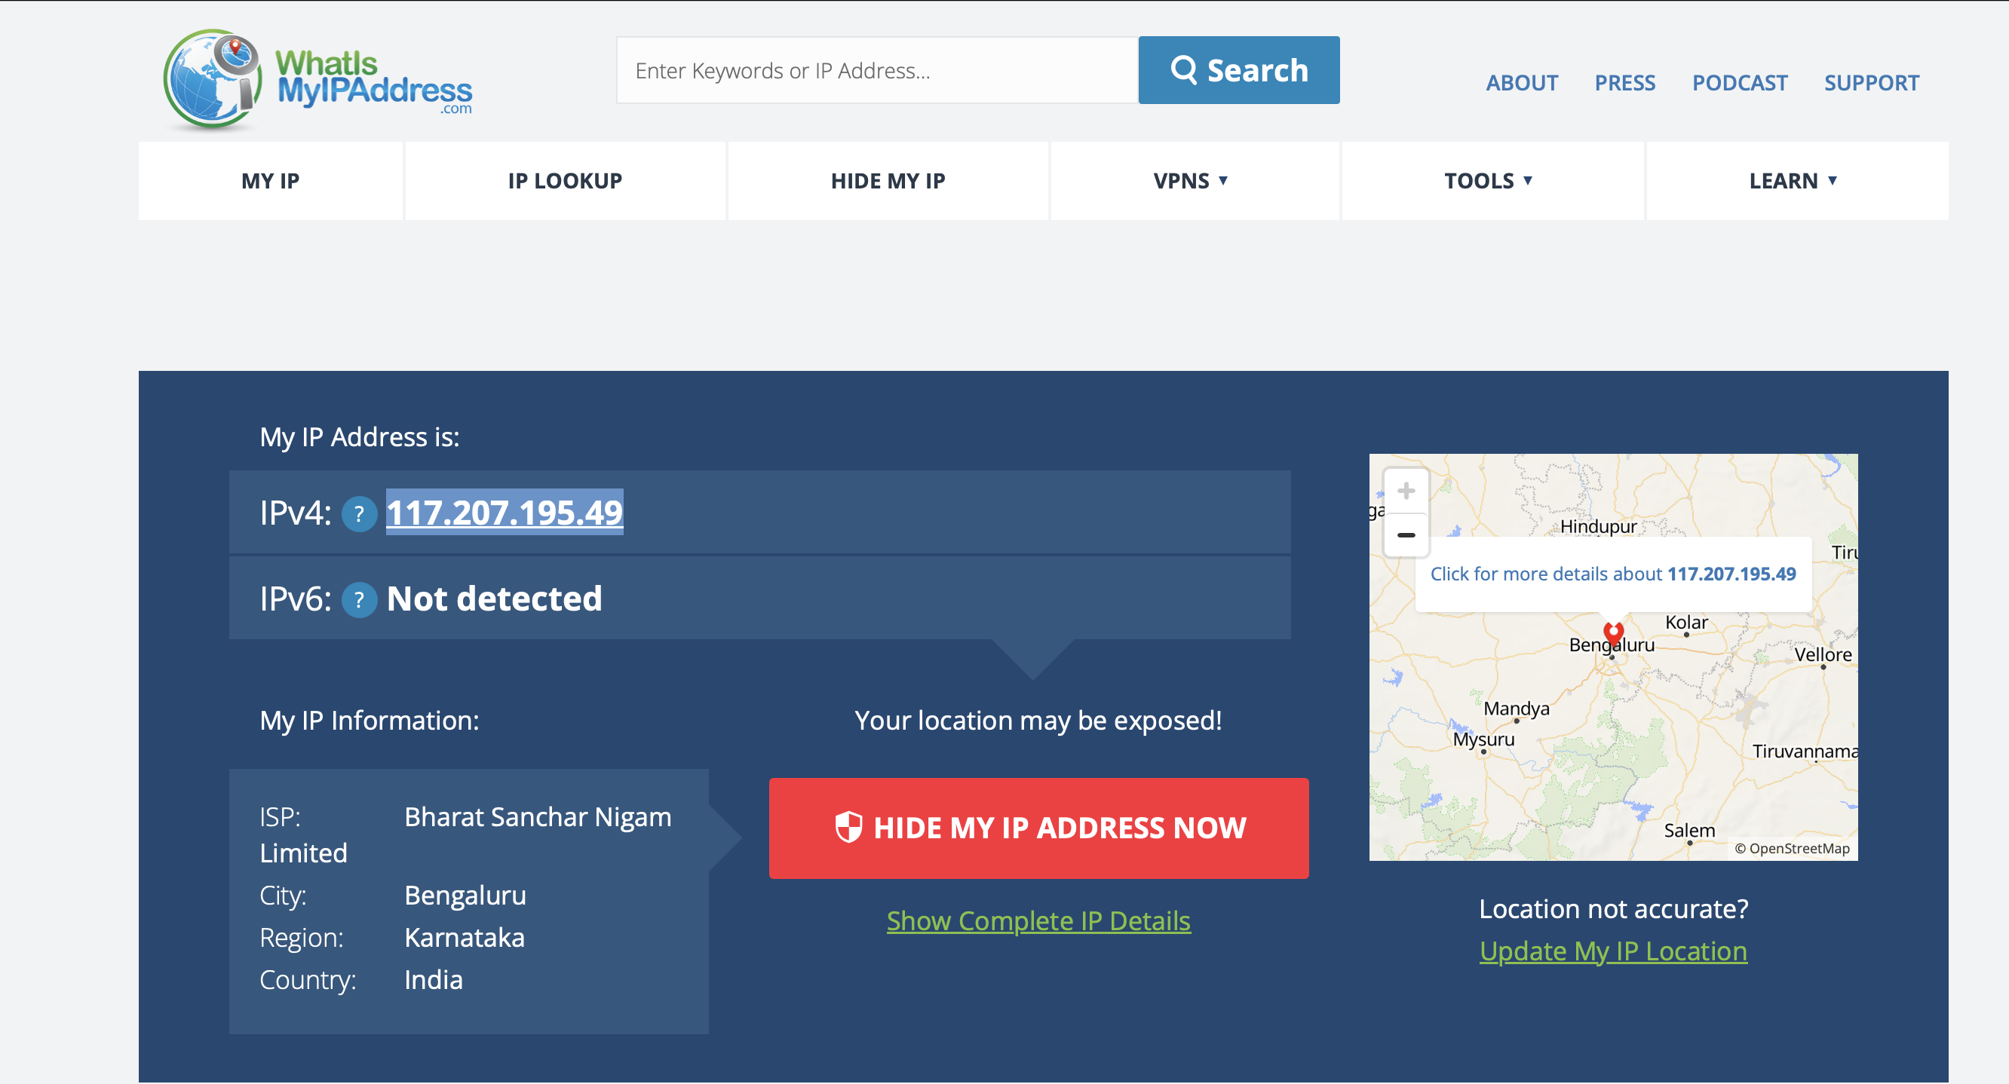Expand the LEARN dropdown menu
This screenshot has height=1084, width=2009.
pos(1796,181)
